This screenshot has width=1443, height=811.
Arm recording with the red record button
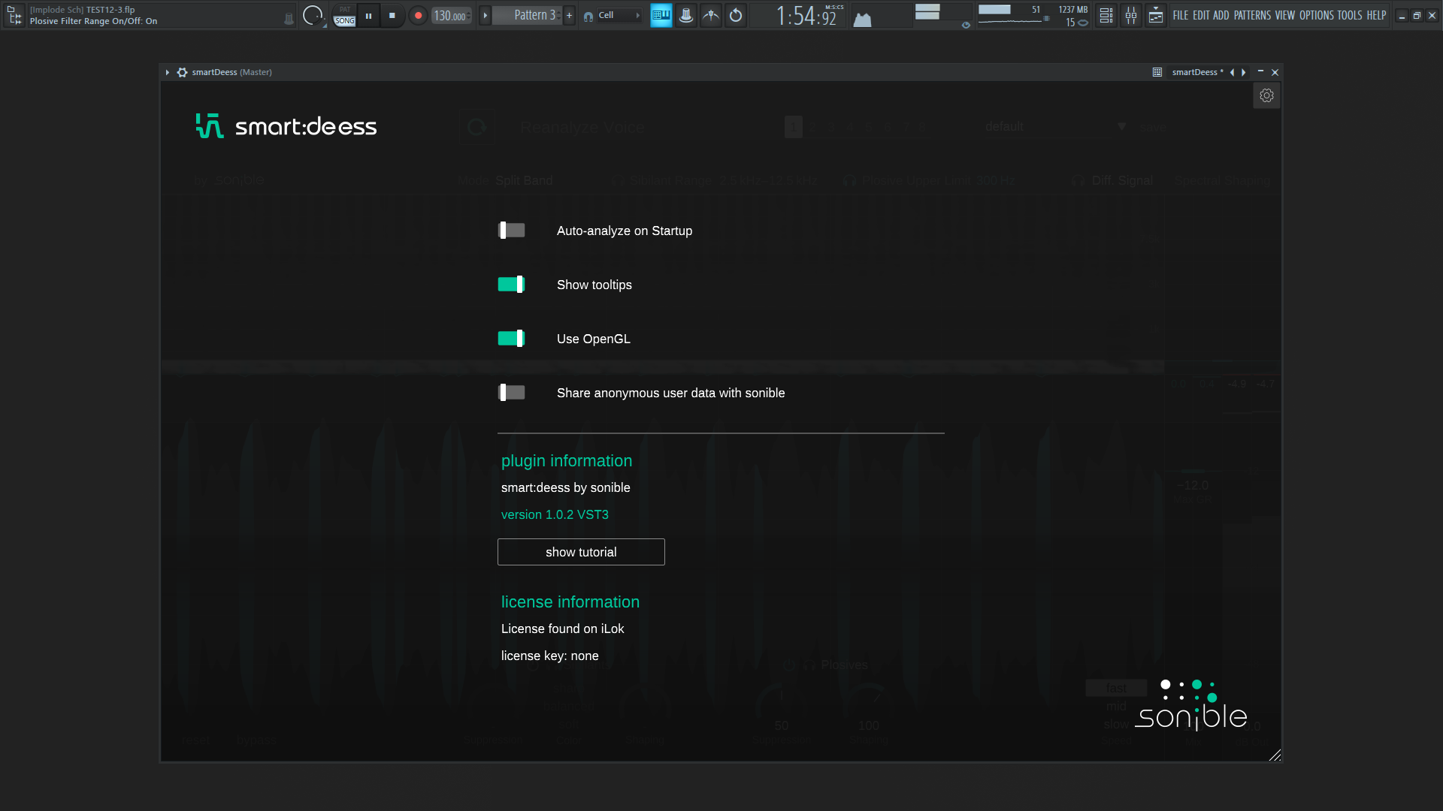point(419,15)
